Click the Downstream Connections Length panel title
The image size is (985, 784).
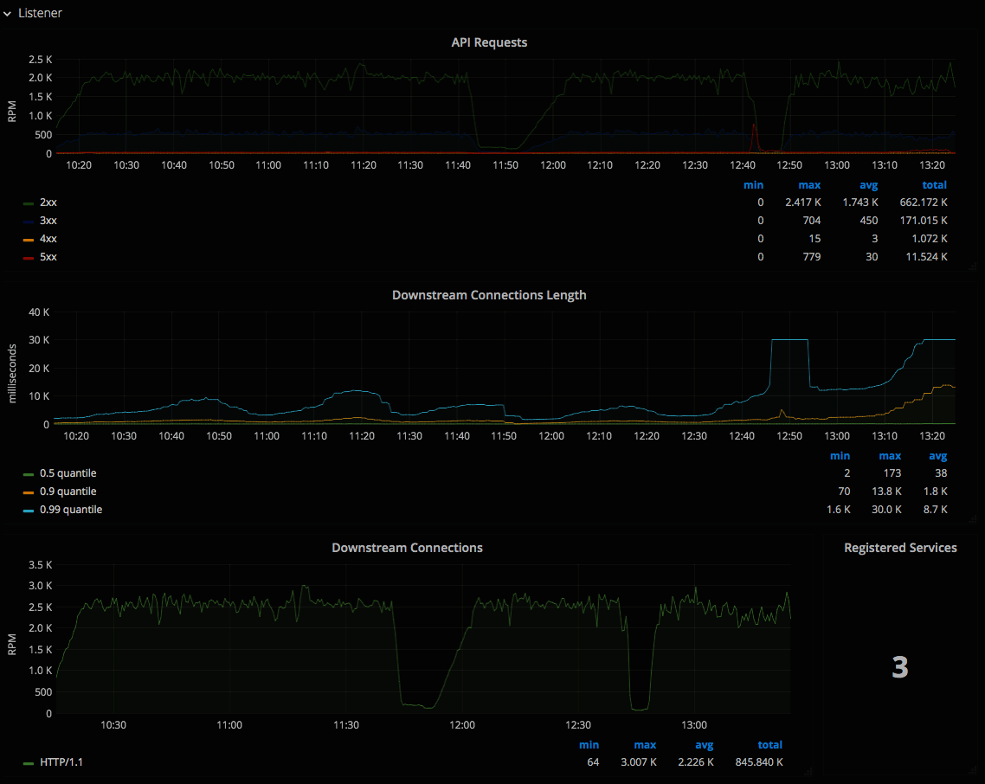pyautogui.click(x=489, y=295)
